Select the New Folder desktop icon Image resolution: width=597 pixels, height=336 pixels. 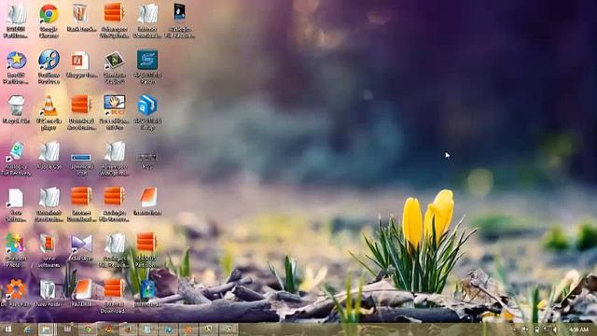point(48,292)
